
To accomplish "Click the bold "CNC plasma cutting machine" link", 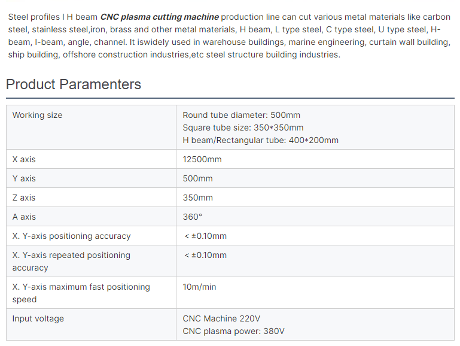I will pyautogui.click(x=159, y=17).
